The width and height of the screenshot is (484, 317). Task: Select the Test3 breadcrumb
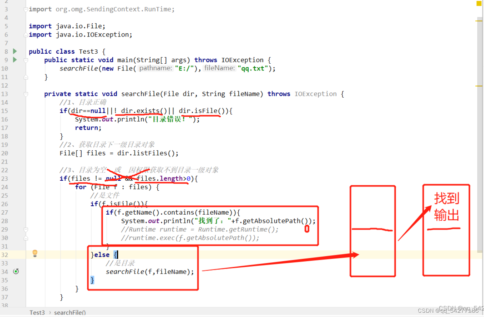point(37,312)
